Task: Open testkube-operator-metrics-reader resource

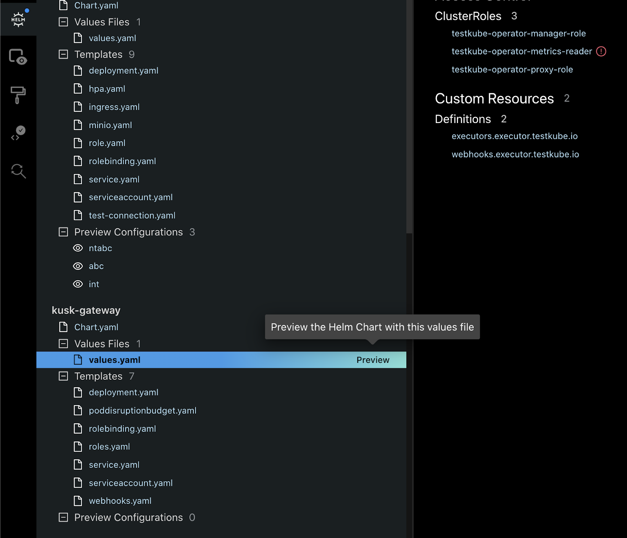Action: point(522,51)
